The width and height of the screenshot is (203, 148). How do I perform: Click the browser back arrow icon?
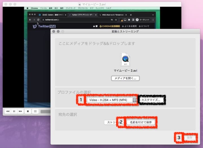tap(30, 20)
